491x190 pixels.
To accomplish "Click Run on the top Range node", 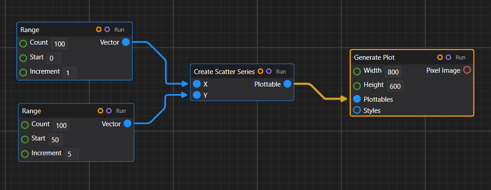I will (x=119, y=30).
